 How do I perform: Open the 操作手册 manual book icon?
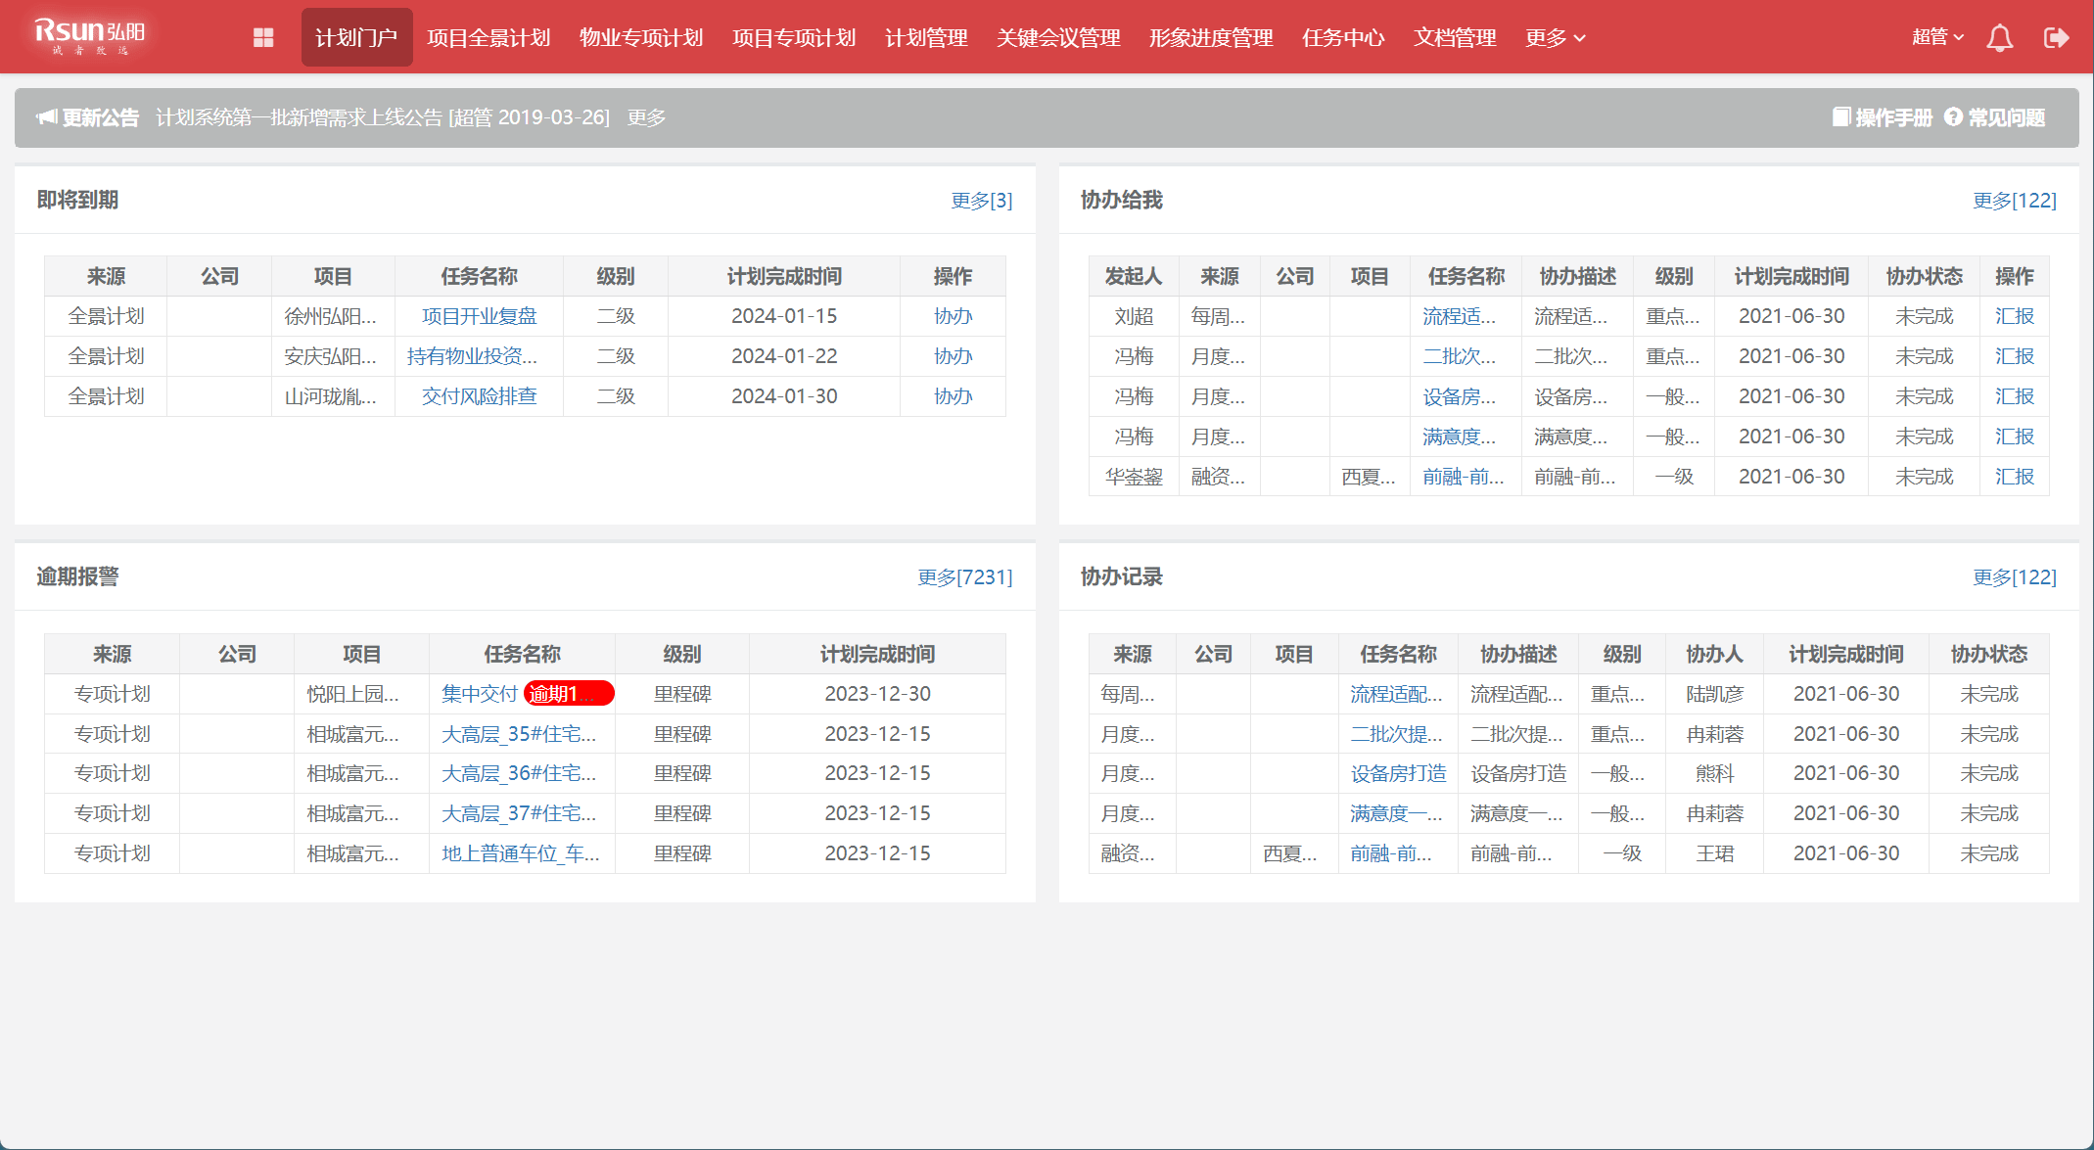pos(1840,117)
